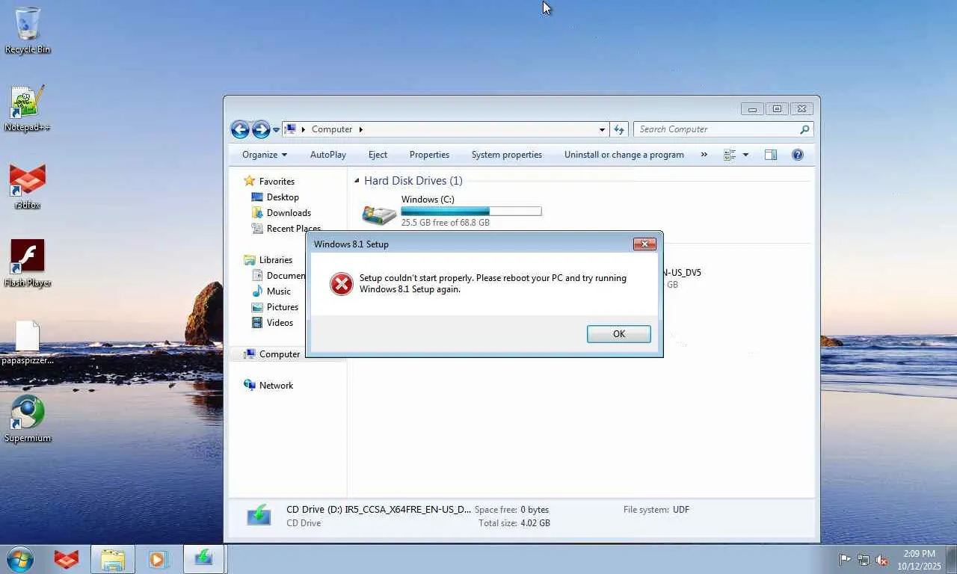957x574 pixels.
Task: Click the Computer breadcrumb in the address bar
Action: pos(332,129)
